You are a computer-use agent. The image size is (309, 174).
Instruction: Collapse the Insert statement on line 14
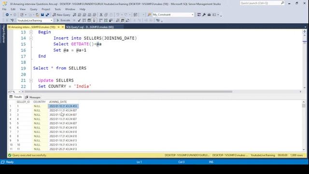pos(31,38)
